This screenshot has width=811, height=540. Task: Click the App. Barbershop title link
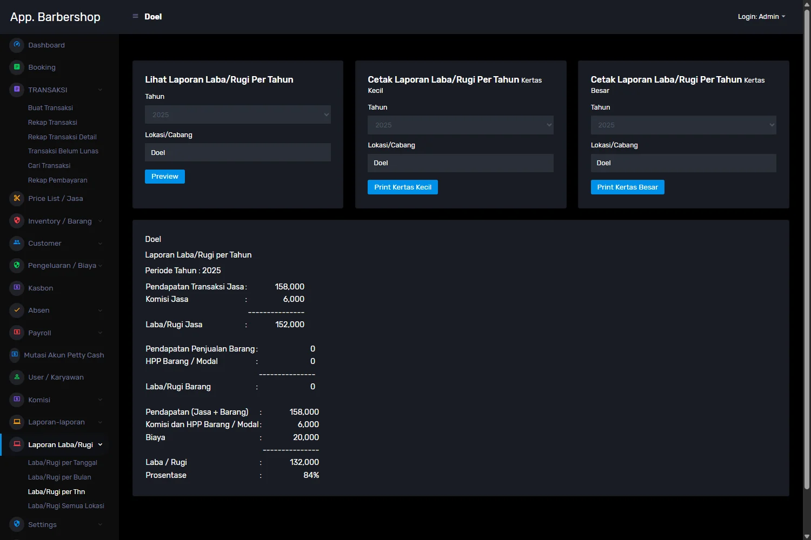[55, 17]
